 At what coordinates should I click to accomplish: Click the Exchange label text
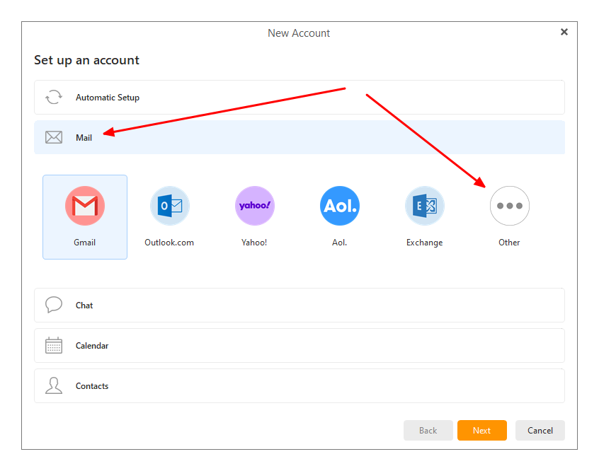(424, 243)
